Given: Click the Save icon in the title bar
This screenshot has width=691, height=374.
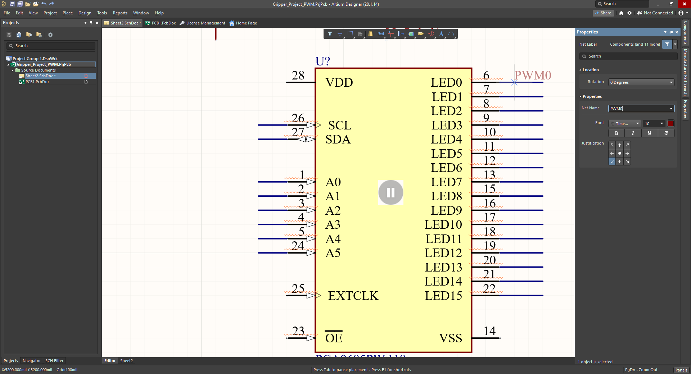Looking at the screenshot, I should tap(12, 4).
